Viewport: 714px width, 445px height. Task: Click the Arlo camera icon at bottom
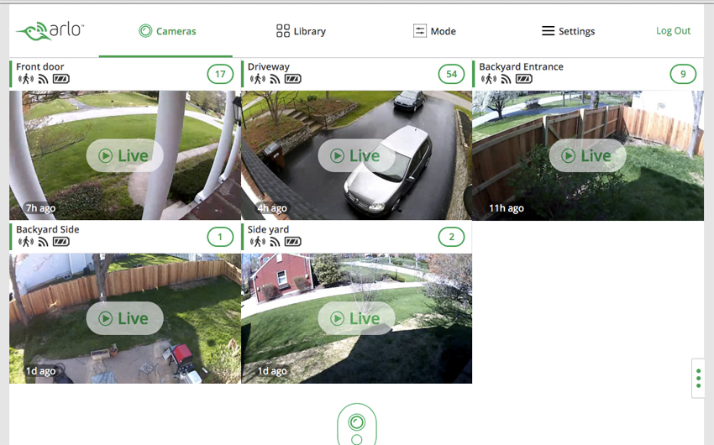(x=357, y=424)
